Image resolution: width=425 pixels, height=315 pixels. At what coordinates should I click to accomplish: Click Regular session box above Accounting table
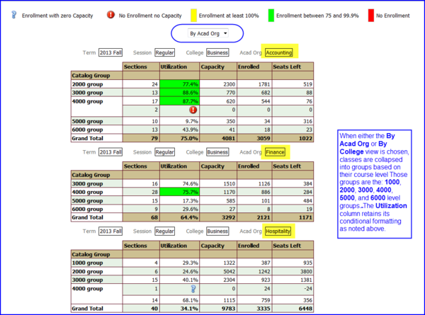(x=164, y=52)
